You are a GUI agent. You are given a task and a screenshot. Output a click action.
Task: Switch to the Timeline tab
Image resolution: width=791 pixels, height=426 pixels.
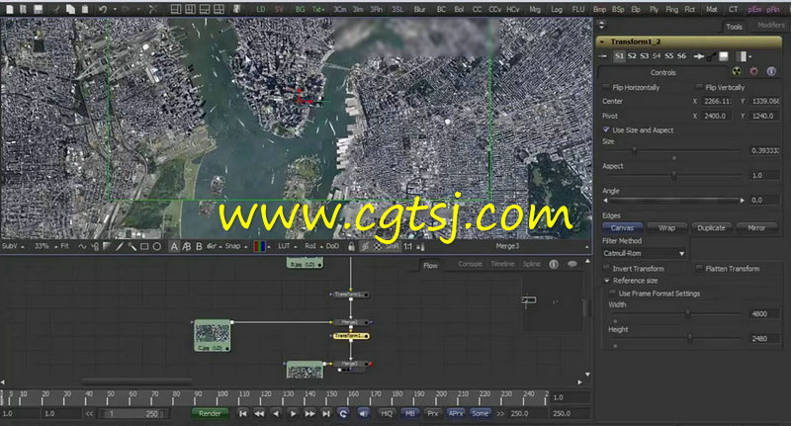point(502,264)
